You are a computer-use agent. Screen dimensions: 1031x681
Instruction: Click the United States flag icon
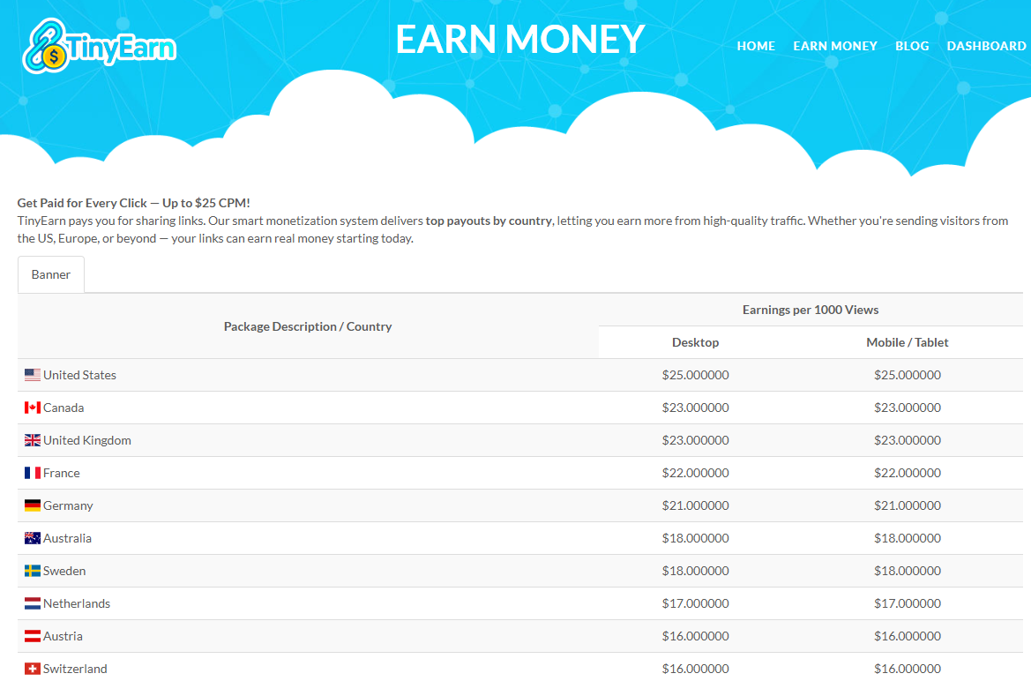click(33, 375)
